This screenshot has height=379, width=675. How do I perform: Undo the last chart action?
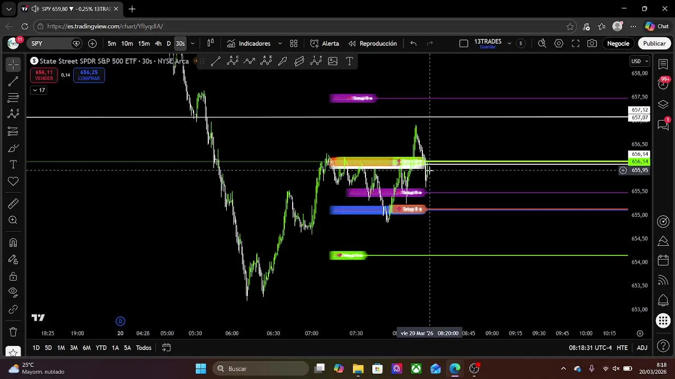coord(413,44)
